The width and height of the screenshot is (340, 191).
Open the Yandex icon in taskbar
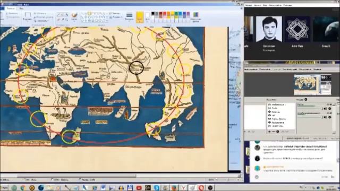[183, 188]
